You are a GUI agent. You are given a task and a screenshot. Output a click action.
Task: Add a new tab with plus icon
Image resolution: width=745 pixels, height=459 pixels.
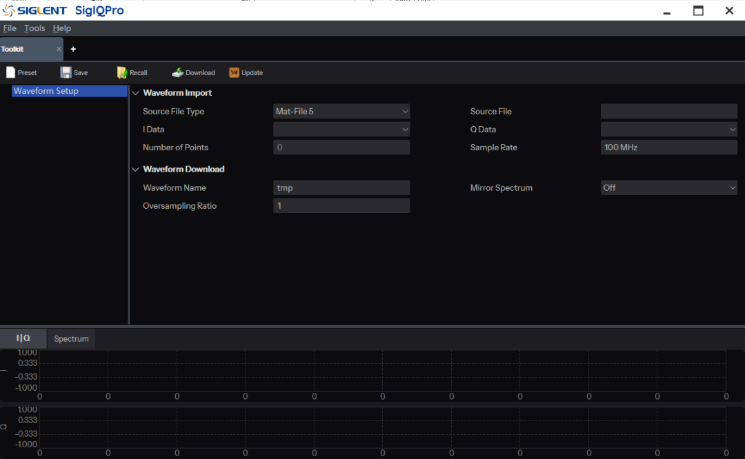pos(73,49)
